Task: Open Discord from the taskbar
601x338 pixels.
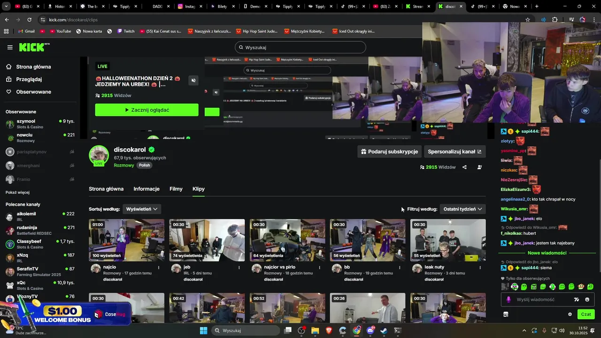Action: [x=370, y=330]
